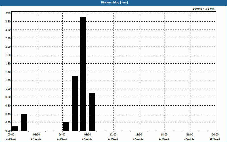Click the chart title "Niederschlag [mm]"
Screen dimensions: 227x142
pos(114,3)
